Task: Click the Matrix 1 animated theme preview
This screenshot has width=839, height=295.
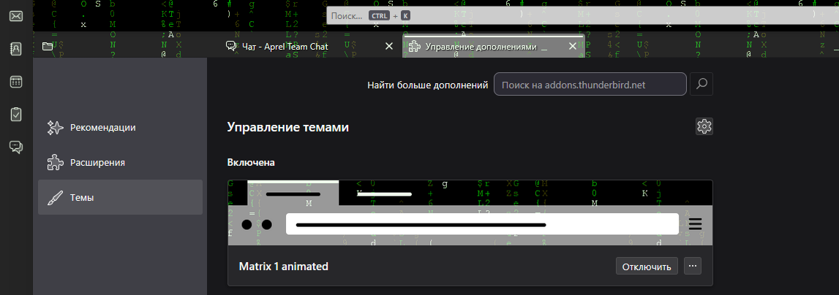Action: point(470,212)
